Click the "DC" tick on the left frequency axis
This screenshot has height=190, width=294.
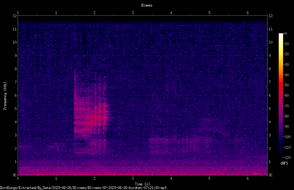(x=15, y=175)
